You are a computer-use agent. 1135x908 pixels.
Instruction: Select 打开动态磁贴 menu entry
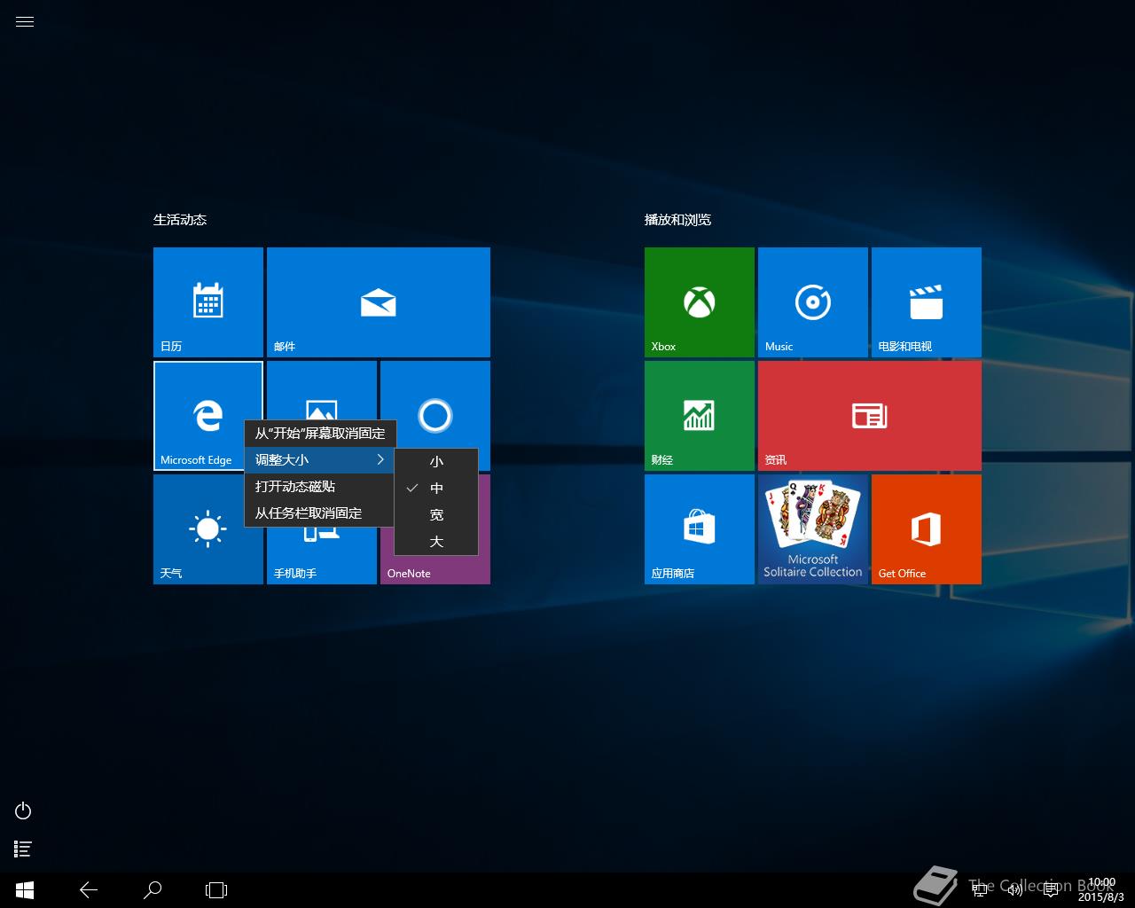(320, 487)
